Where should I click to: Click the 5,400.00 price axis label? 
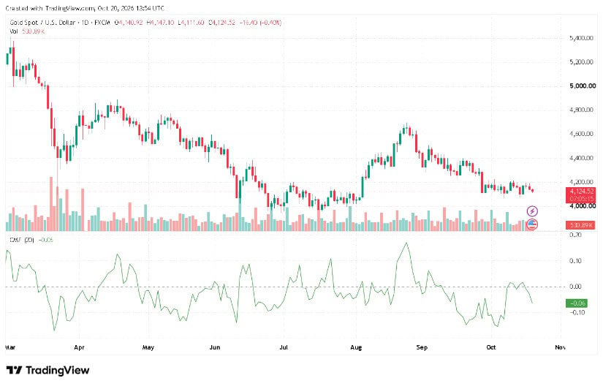coord(581,38)
